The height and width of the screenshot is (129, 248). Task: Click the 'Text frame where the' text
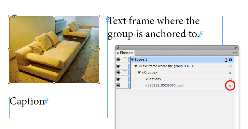(x=154, y=21)
